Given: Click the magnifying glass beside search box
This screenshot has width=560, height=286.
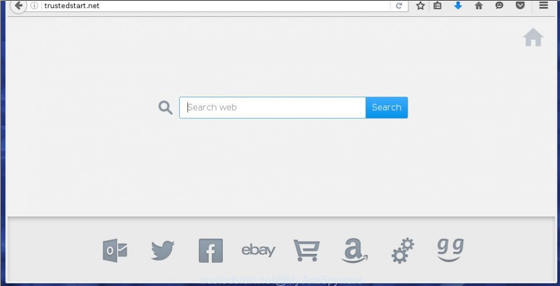Looking at the screenshot, I should (x=165, y=107).
